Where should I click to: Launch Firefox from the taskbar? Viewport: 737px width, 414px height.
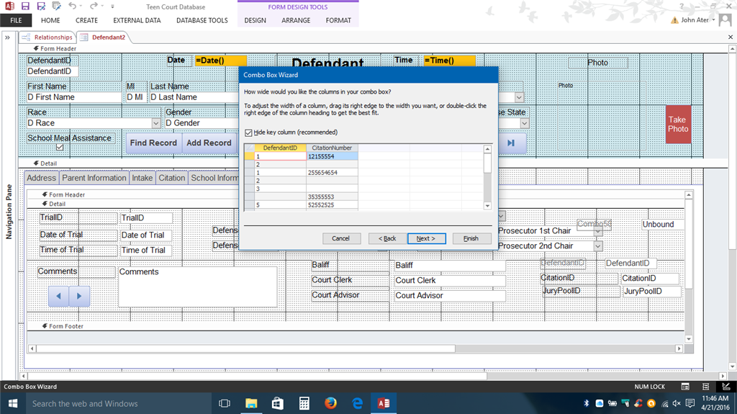coord(330,403)
